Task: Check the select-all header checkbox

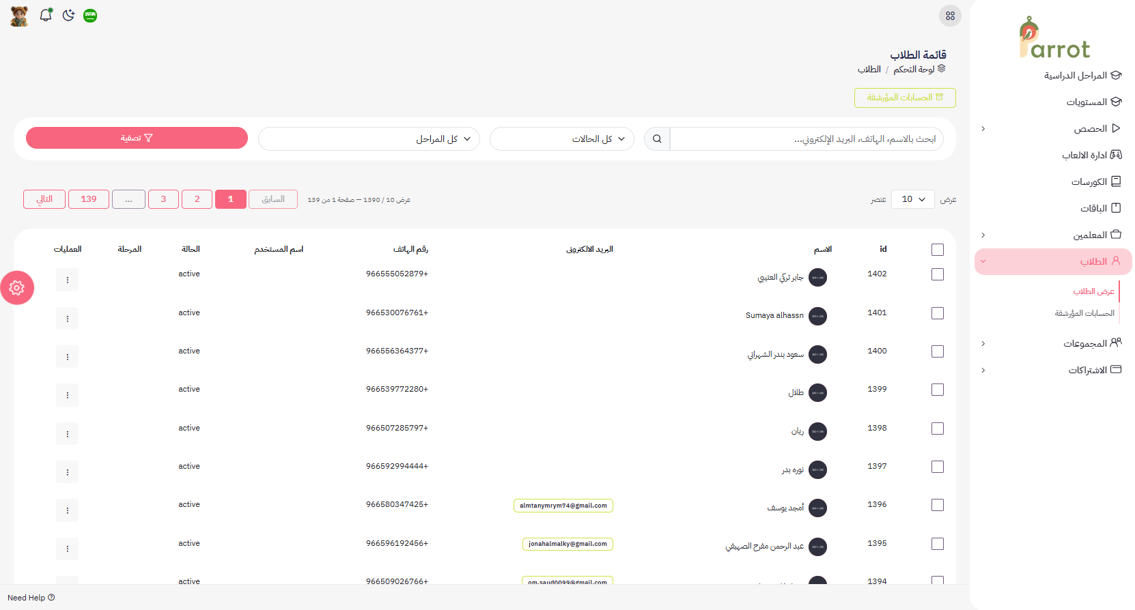Action: click(x=938, y=250)
